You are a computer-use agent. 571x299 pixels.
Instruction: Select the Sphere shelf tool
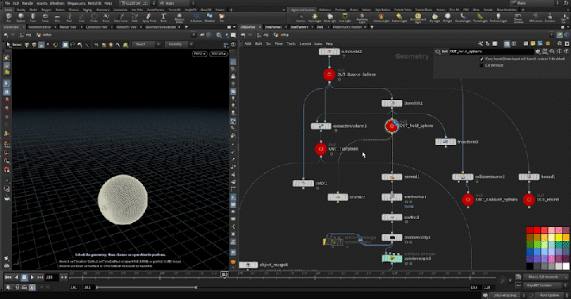(x=21, y=17)
